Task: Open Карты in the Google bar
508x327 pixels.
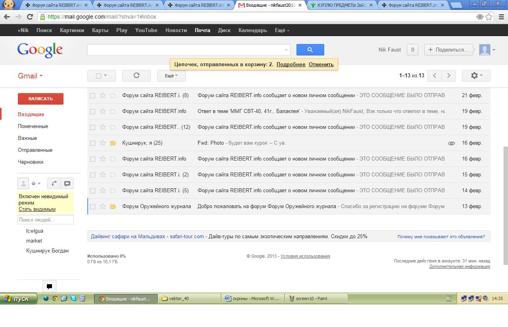Action: pyautogui.click(x=100, y=30)
